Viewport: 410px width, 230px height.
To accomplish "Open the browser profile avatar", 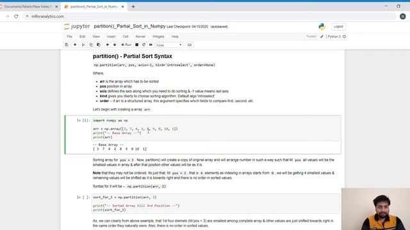I will pos(403,16).
